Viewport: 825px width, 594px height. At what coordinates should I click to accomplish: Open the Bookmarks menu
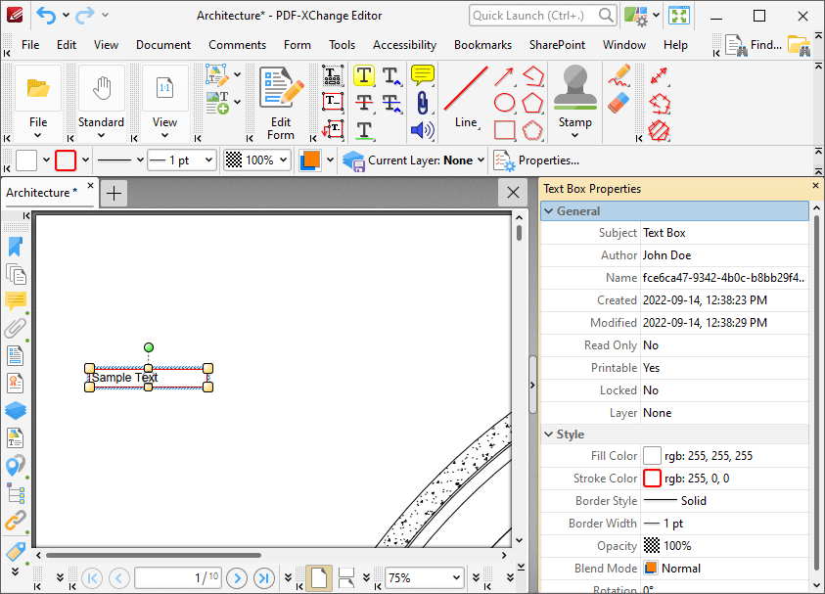[482, 44]
